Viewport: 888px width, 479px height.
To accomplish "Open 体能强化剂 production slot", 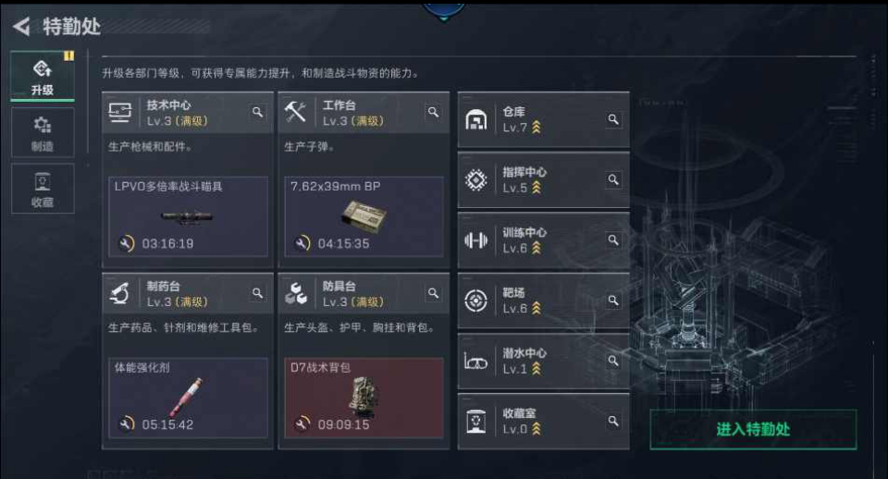I will (x=188, y=398).
